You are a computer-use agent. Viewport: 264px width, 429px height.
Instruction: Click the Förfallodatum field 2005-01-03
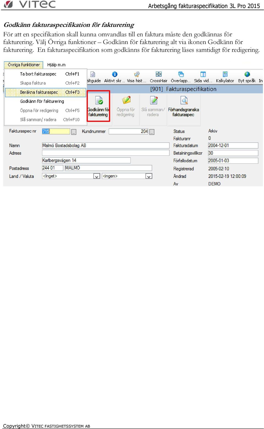pos(233,161)
